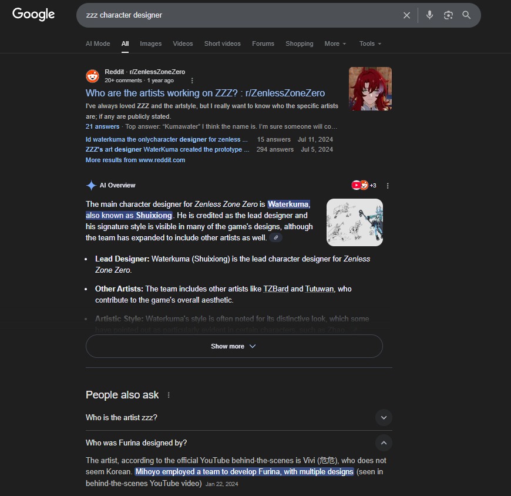Open AI Overview sketch image thumbnail

tap(355, 222)
